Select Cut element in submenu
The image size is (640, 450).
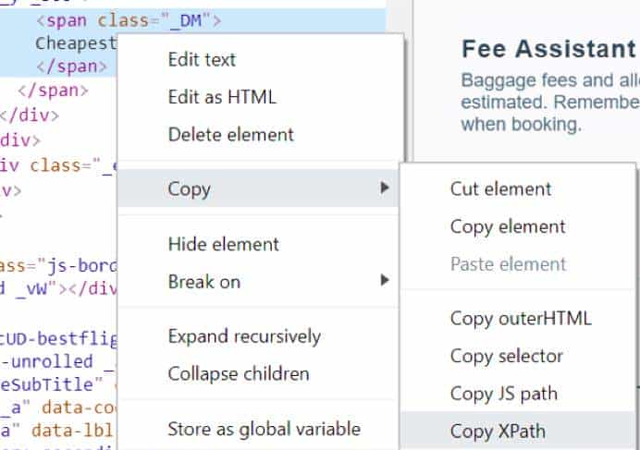[500, 189]
